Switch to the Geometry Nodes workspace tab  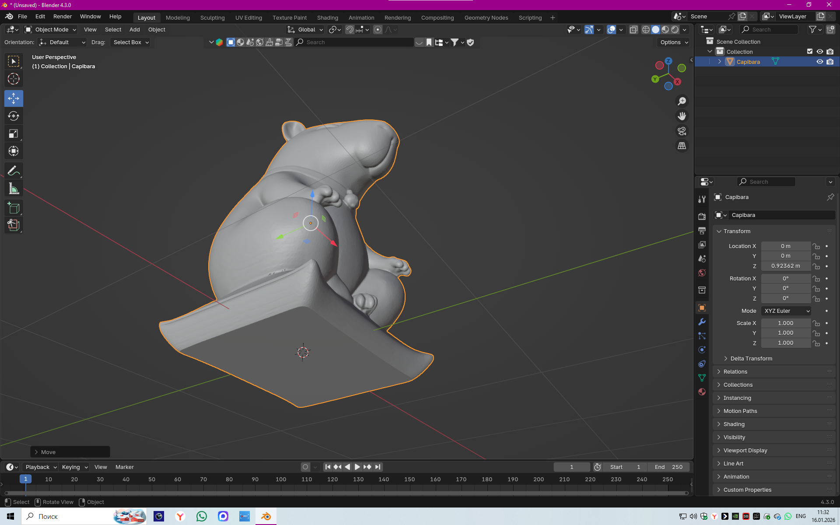point(486,18)
